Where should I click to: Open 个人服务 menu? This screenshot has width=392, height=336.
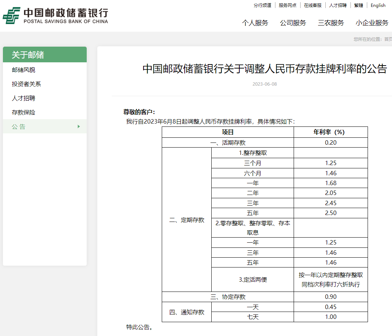point(255,23)
